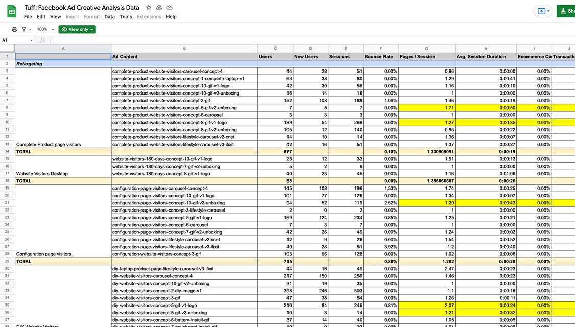
Task: Select the column B header
Action: coord(184,49)
